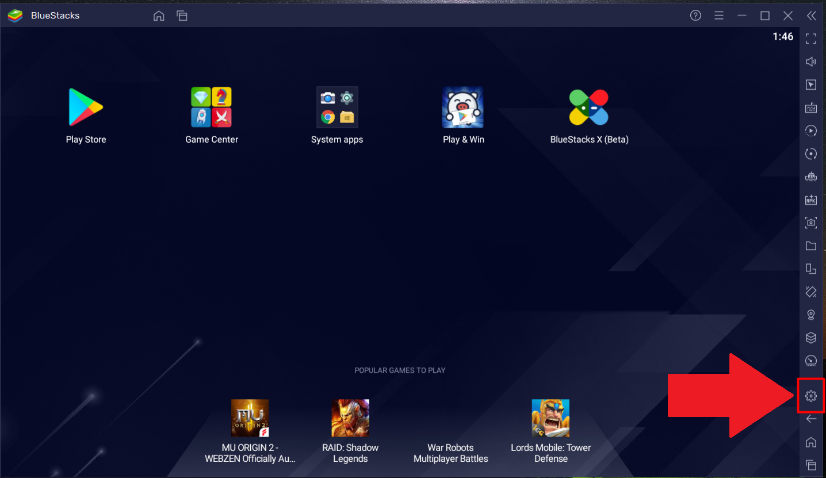Viewport: 826px width, 478px height.
Task: Open the hamburger menu in title bar
Action: (719, 16)
